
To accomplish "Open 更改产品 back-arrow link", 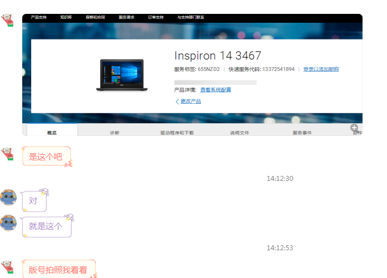I will [x=188, y=102].
